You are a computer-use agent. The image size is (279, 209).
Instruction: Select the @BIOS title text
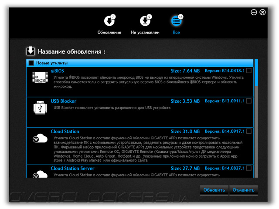pos(57,71)
